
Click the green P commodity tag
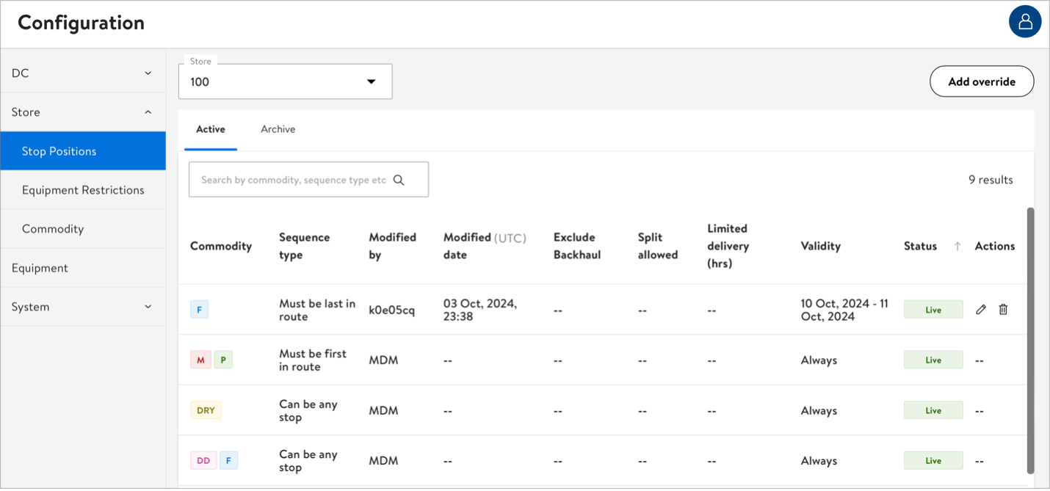pos(223,360)
